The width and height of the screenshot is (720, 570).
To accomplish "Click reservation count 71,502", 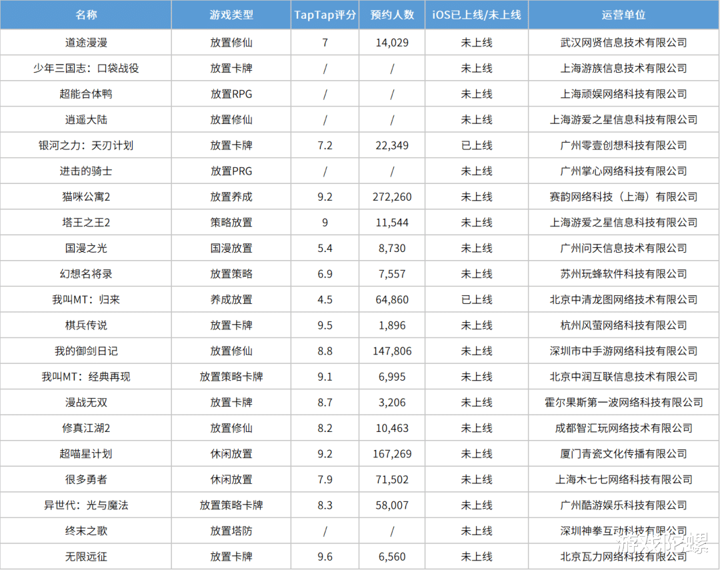I will pyautogui.click(x=392, y=480).
